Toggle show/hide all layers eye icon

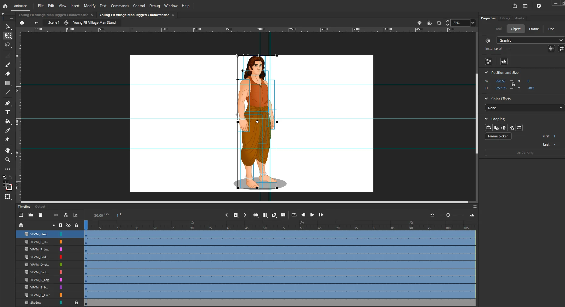coord(68,225)
